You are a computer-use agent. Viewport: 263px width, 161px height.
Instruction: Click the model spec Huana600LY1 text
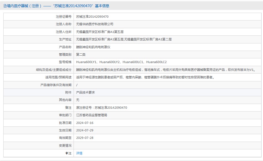[86, 62]
